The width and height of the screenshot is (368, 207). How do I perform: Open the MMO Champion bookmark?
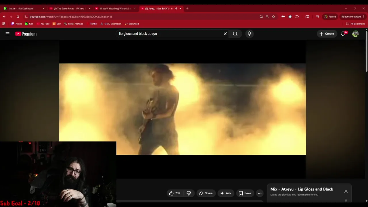click(111, 24)
